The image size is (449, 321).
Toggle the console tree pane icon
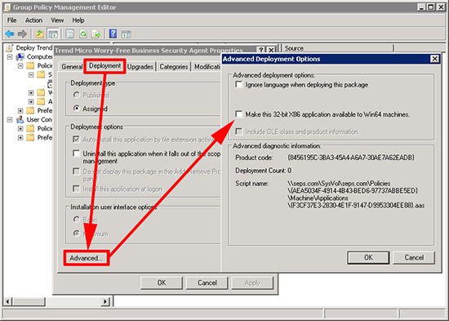tap(53, 34)
